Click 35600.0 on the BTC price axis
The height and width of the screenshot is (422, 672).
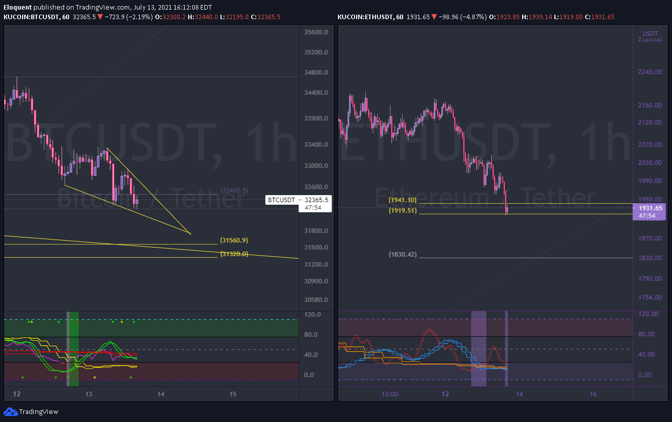(316, 32)
